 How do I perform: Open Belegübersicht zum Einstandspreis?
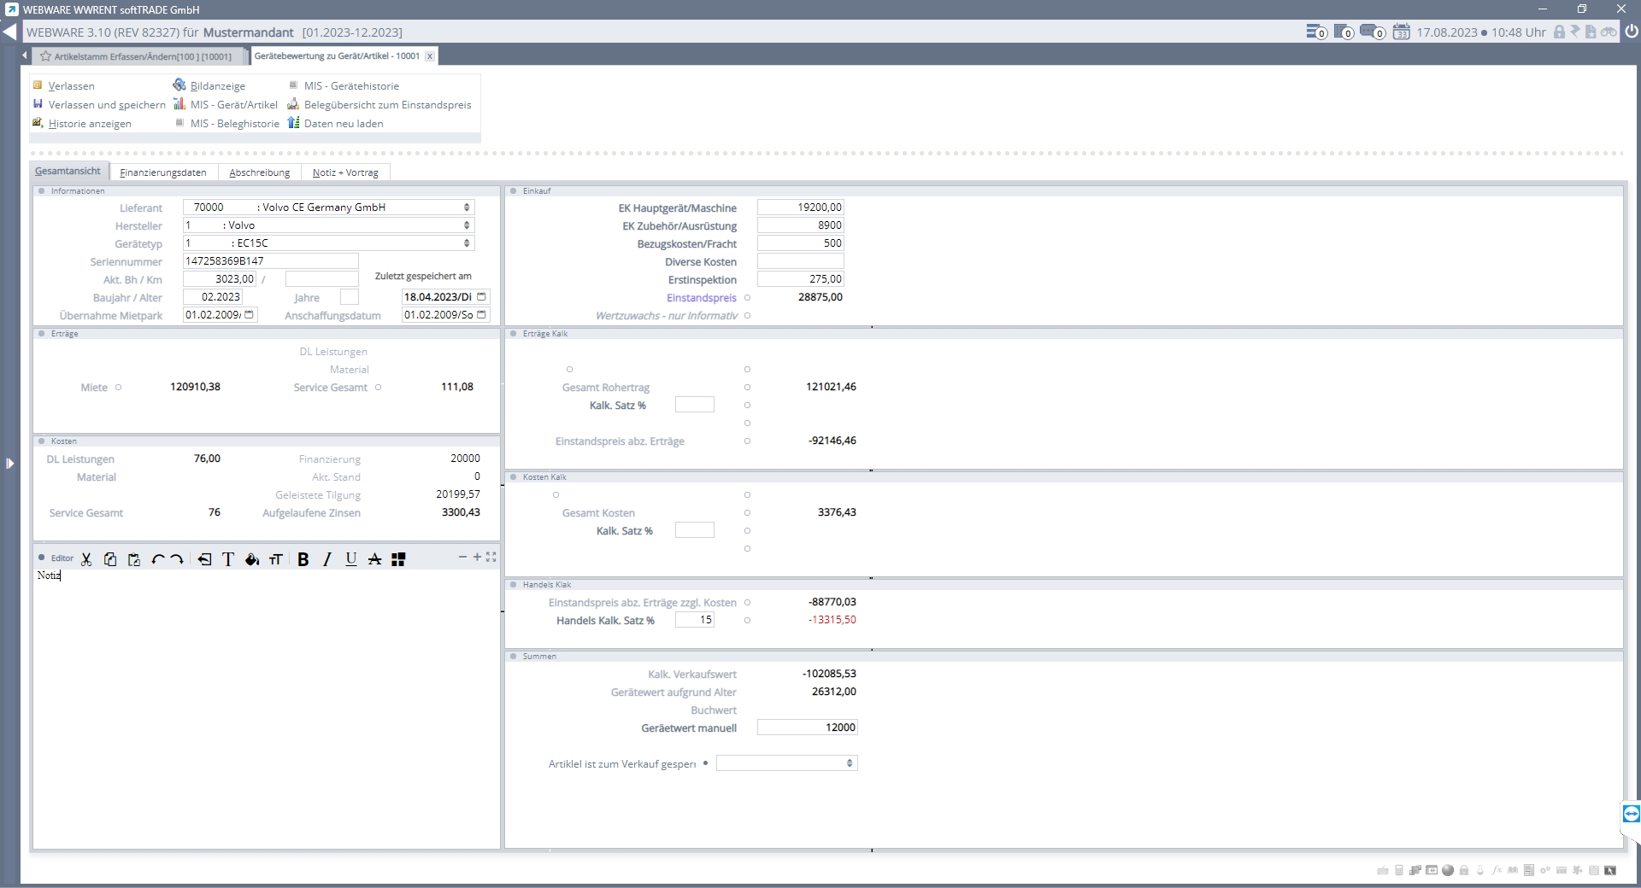pos(379,104)
